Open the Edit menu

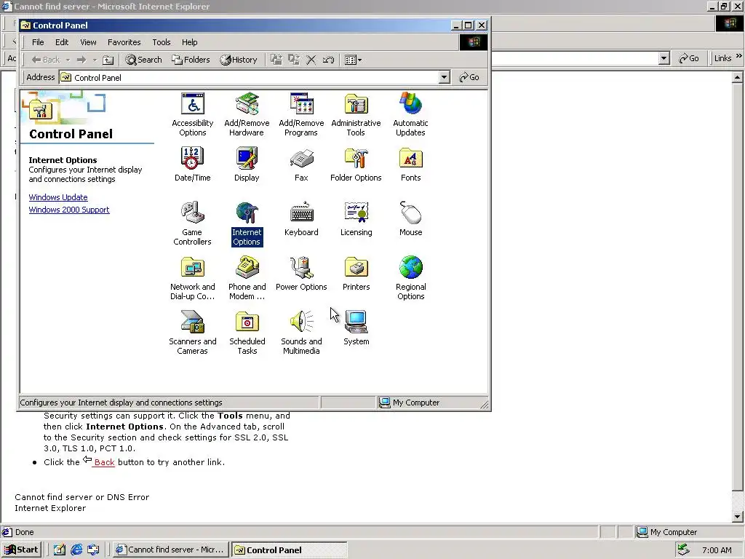pos(62,41)
